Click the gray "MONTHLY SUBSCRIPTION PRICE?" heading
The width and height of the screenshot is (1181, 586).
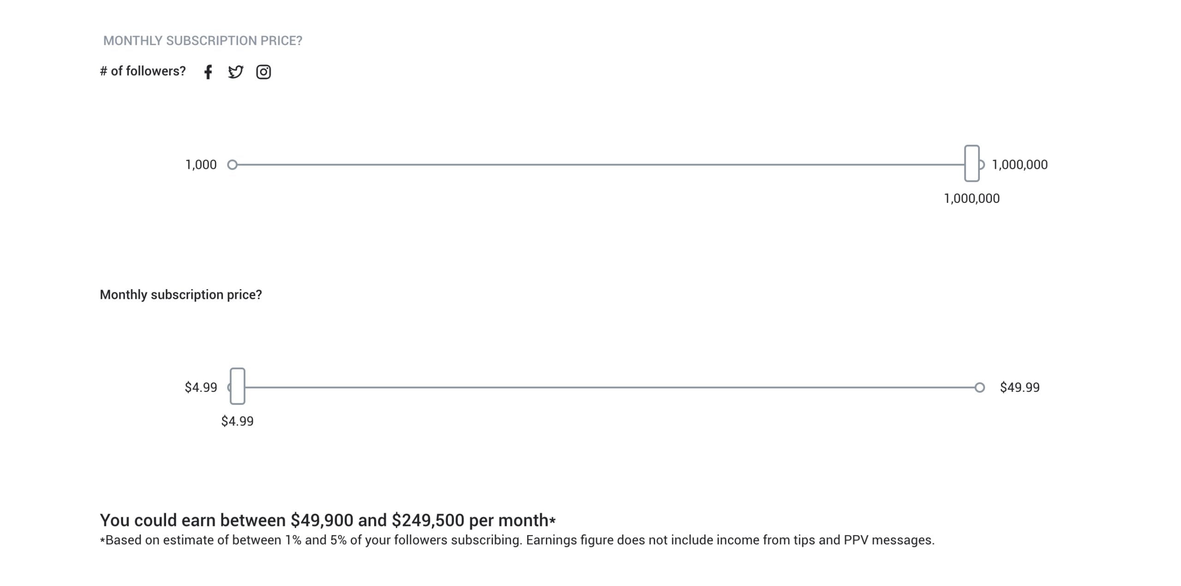(x=203, y=41)
